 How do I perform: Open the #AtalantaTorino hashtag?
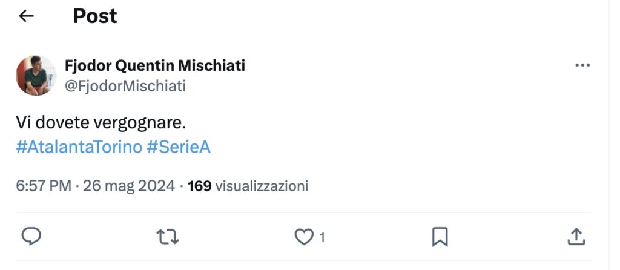79,148
